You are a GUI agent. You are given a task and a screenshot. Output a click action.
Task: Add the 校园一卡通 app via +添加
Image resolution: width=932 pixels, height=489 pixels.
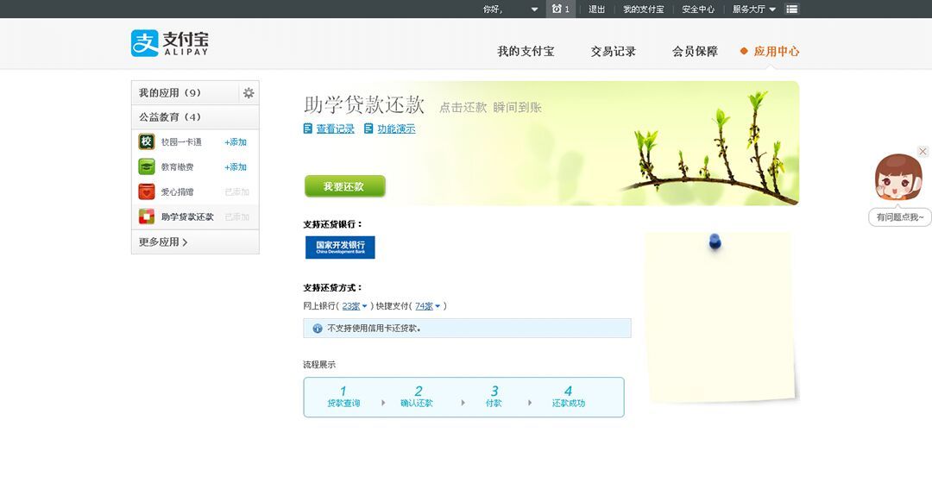pyautogui.click(x=236, y=142)
